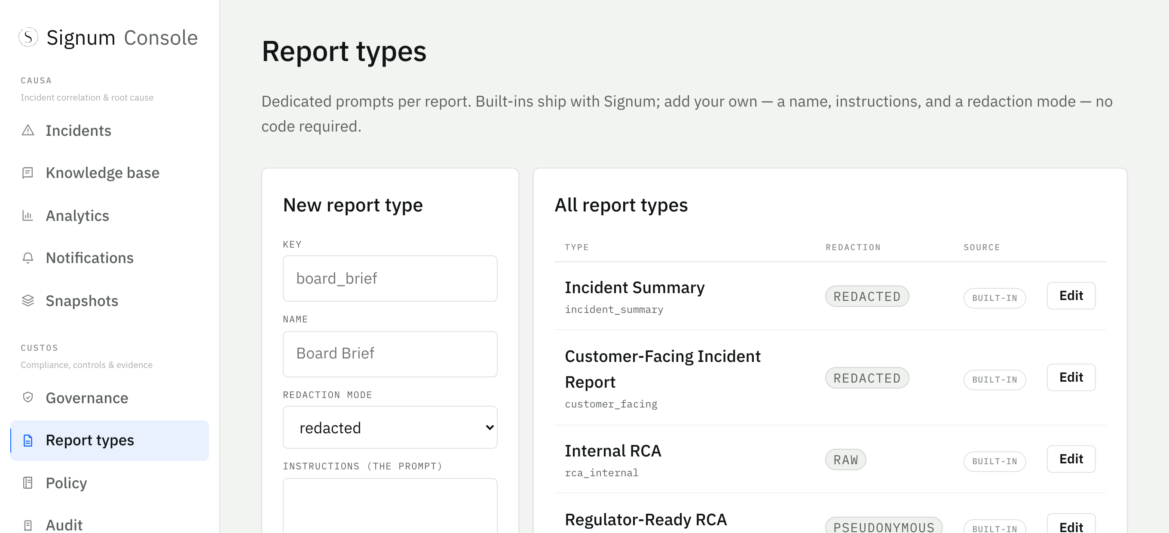Open Notifications in the sidebar
1169x533 pixels.
(x=109, y=257)
